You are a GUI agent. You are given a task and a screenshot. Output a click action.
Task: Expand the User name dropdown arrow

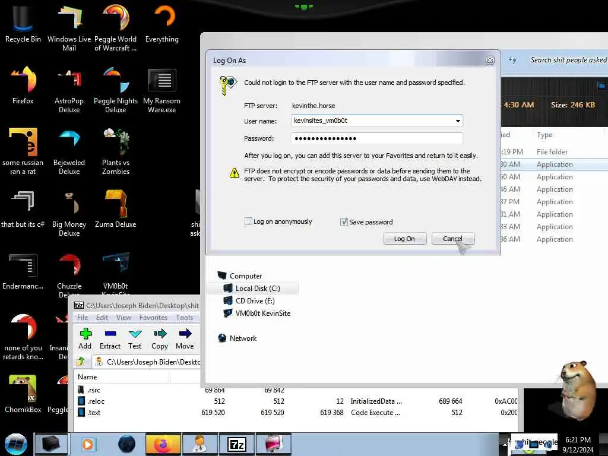[458, 121]
